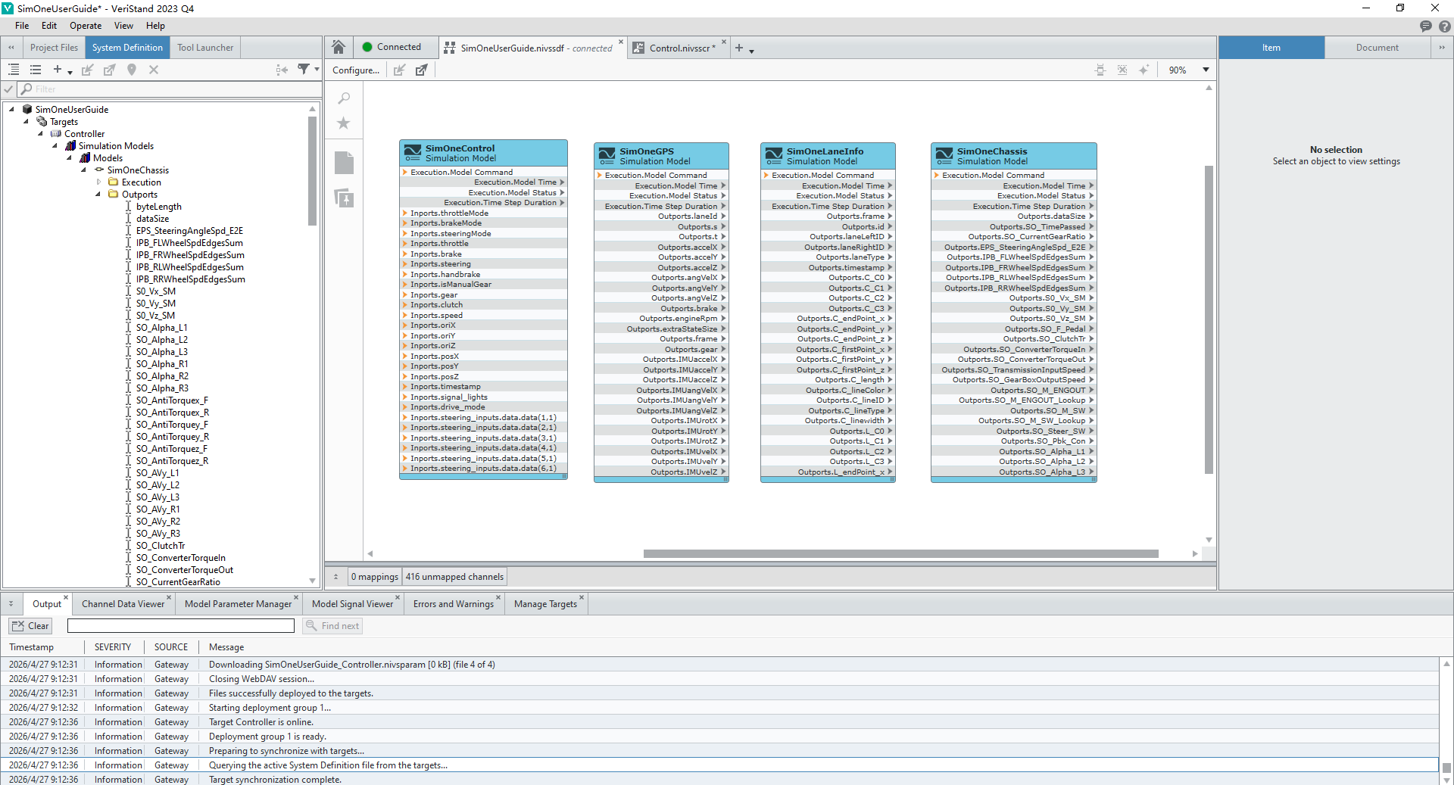The width and height of the screenshot is (1454, 785).
Task: Switch to the Project Files tab
Action: pyautogui.click(x=54, y=47)
